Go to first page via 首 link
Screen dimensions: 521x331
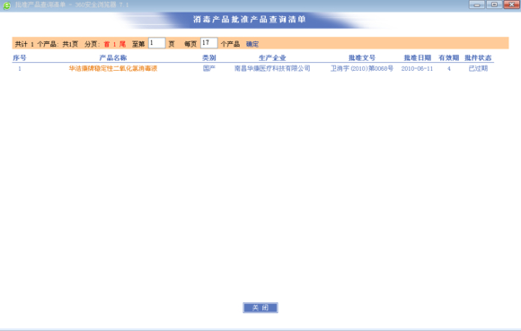tap(107, 44)
